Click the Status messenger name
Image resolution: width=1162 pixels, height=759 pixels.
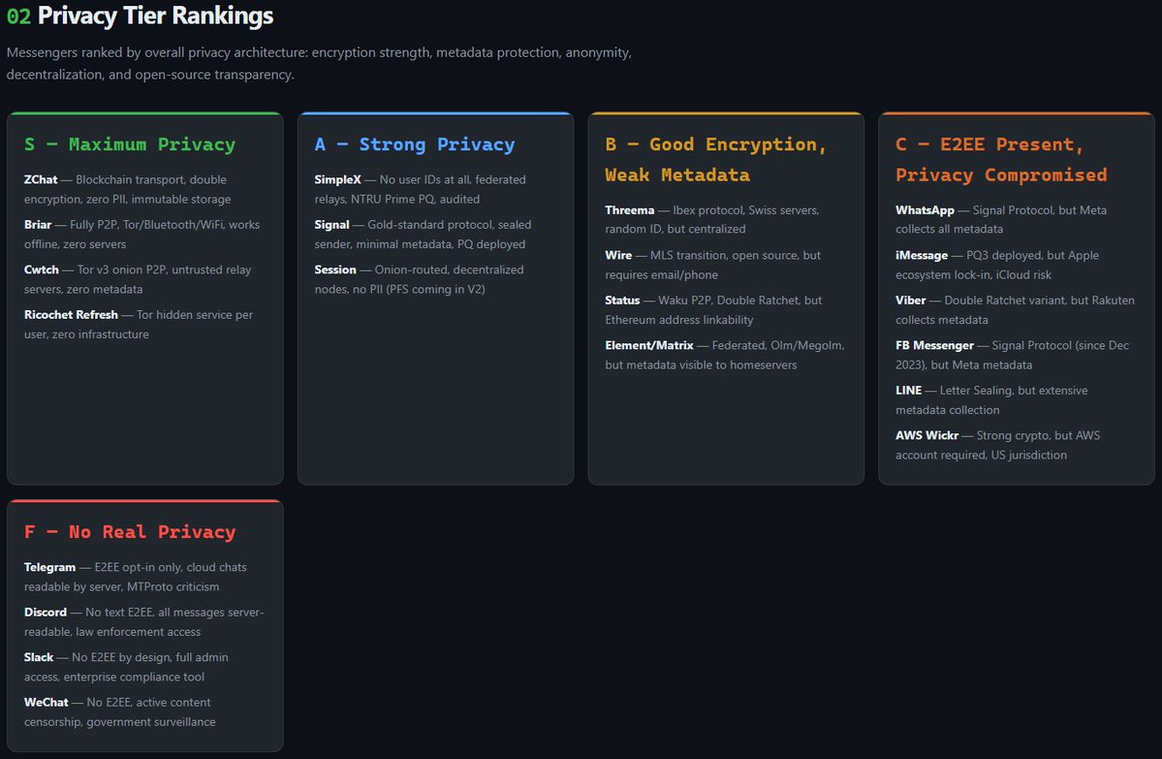click(x=622, y=300)
